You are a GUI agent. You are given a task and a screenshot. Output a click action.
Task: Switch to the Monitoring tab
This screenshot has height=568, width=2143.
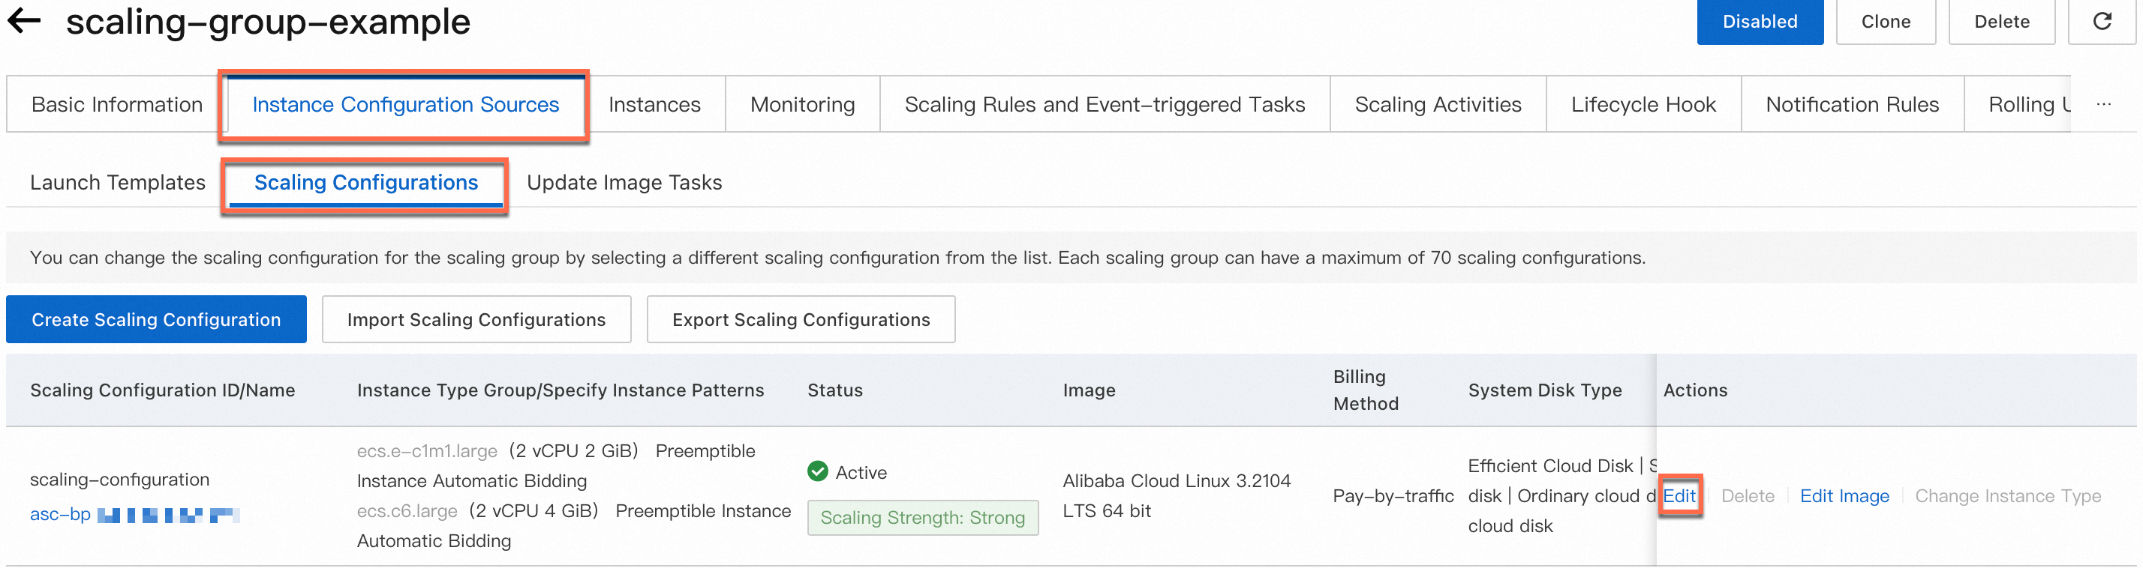coord(802,105)
